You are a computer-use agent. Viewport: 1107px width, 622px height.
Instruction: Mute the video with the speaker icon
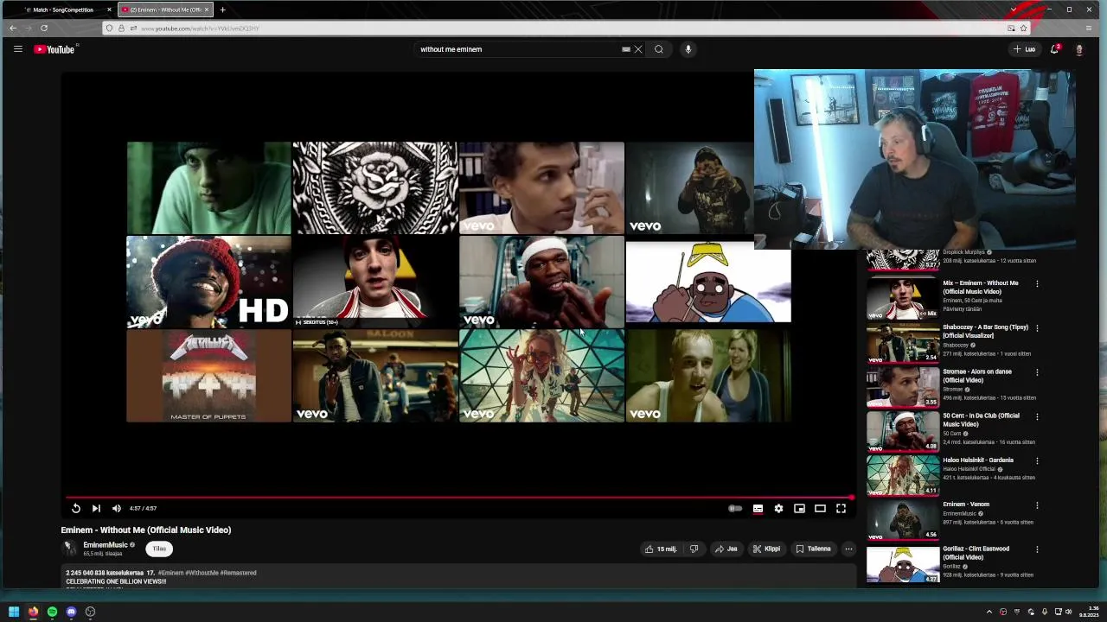(117, 509)
